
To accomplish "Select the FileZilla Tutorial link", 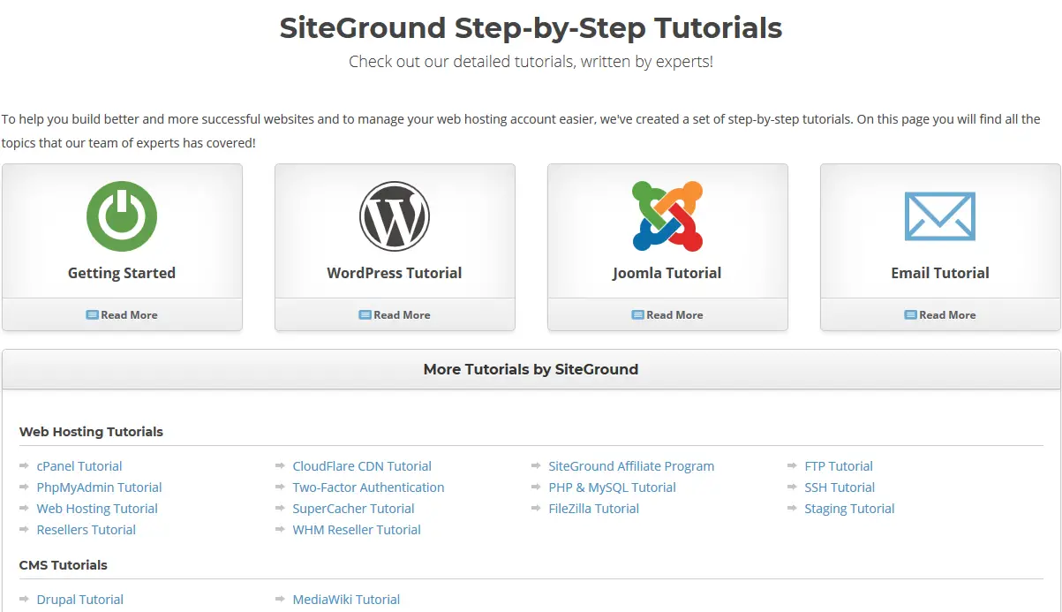I will pos(593,509).
